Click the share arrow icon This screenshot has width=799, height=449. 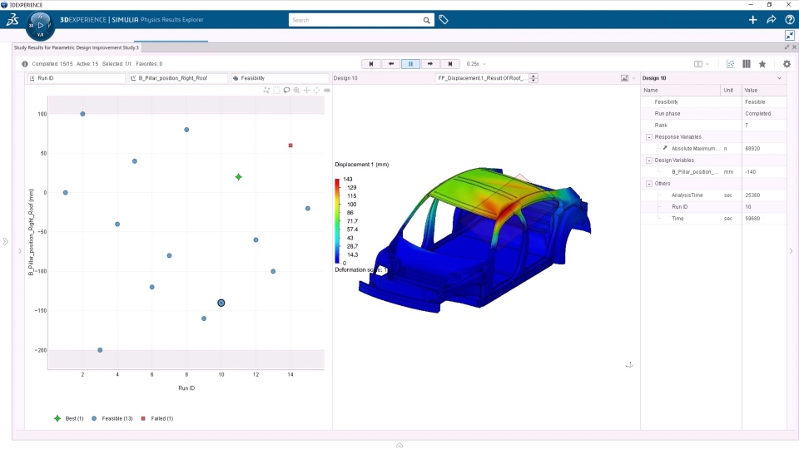click(x=771, y=20)
